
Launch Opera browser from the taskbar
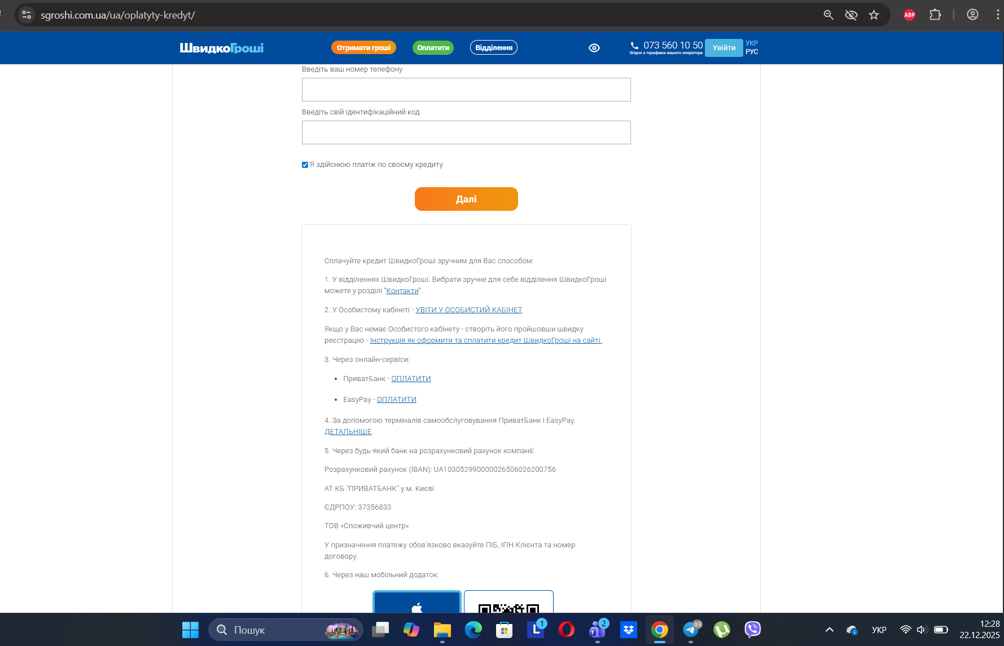[567, 630]
